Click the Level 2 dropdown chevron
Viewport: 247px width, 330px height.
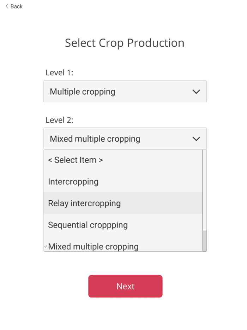[197, 139]
